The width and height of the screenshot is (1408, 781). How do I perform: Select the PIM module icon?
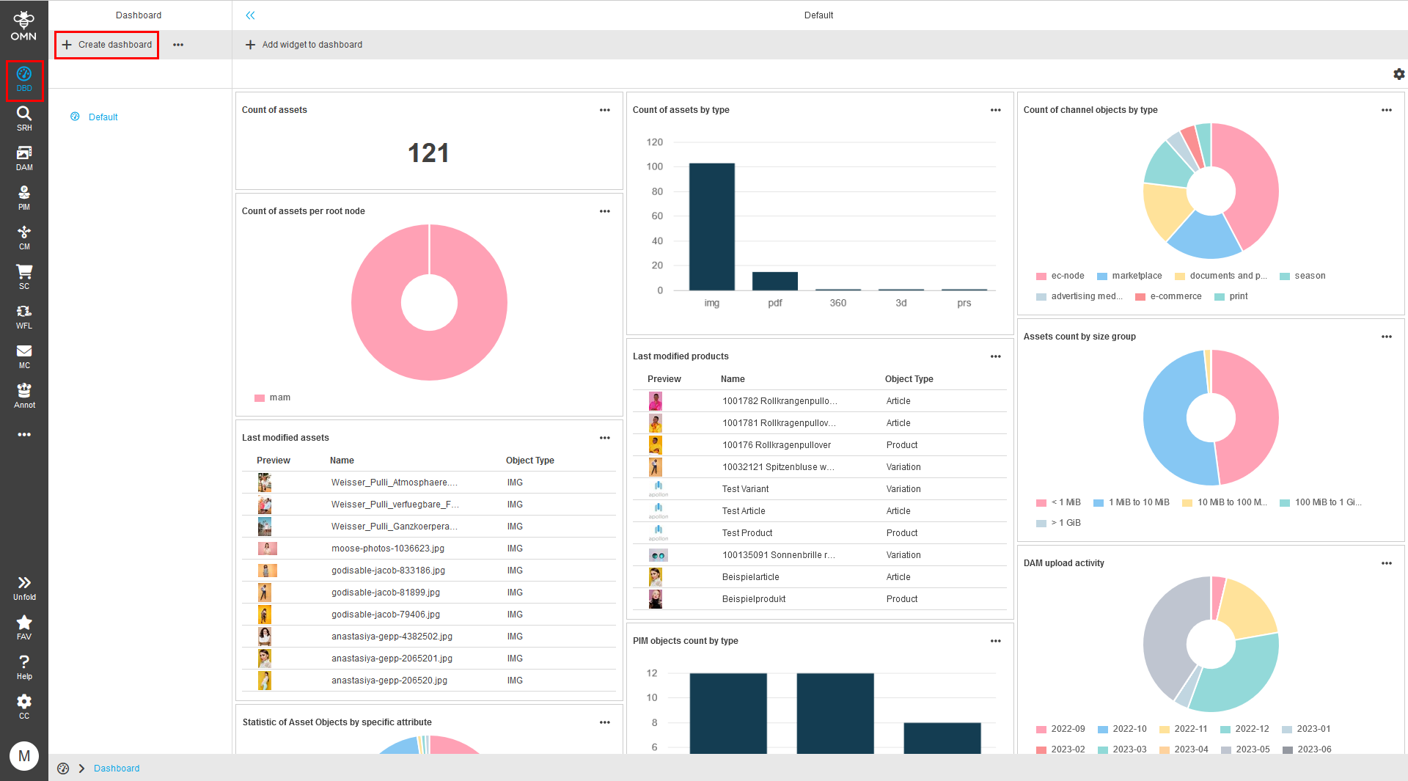coord(24,196)
